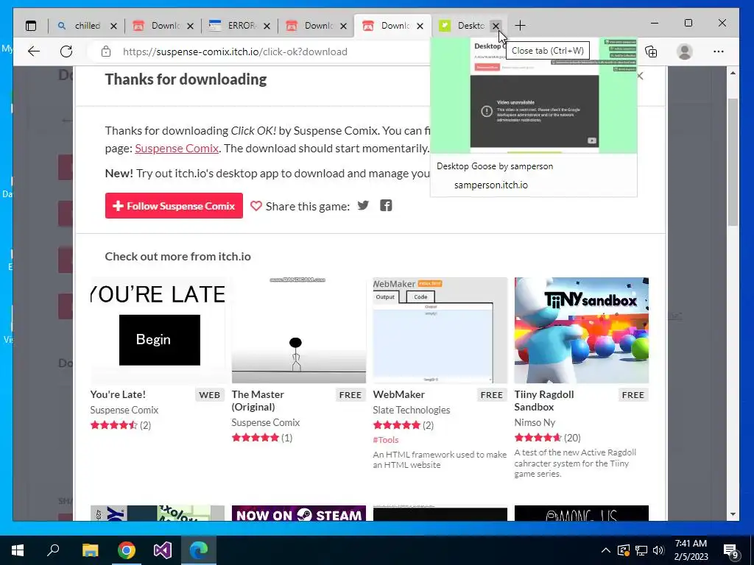This screenshot has height=565, width=754.
Task: Open WebMaker title link
Action: pyautogui.click(x=398, y=394)
